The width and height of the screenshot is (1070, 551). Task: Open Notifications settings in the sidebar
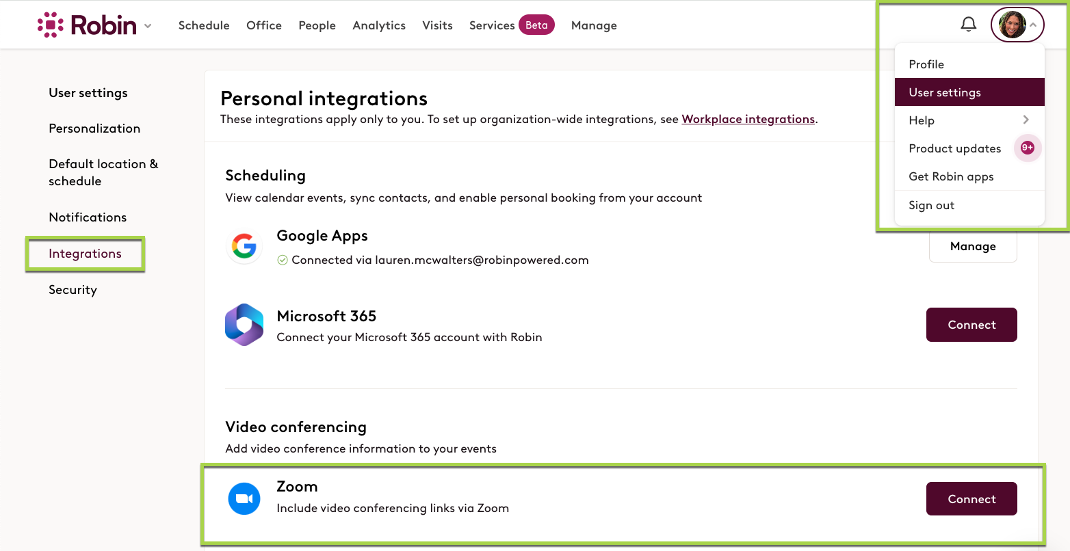[88, 217]
